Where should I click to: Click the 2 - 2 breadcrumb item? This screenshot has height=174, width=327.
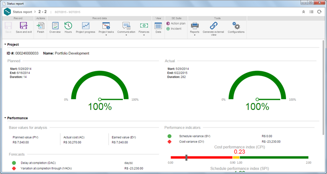[x=43, y=12]
